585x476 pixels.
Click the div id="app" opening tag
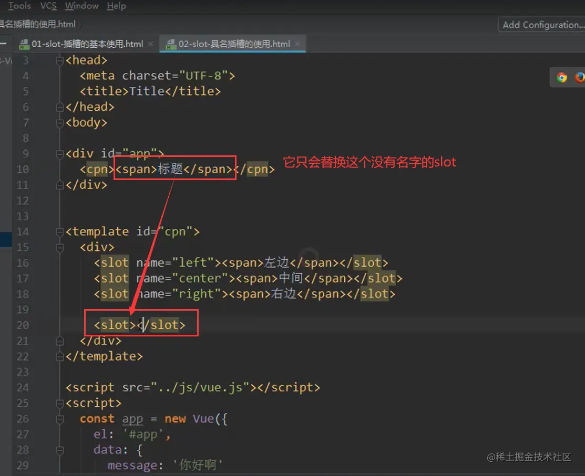click(x=115, y=153)
